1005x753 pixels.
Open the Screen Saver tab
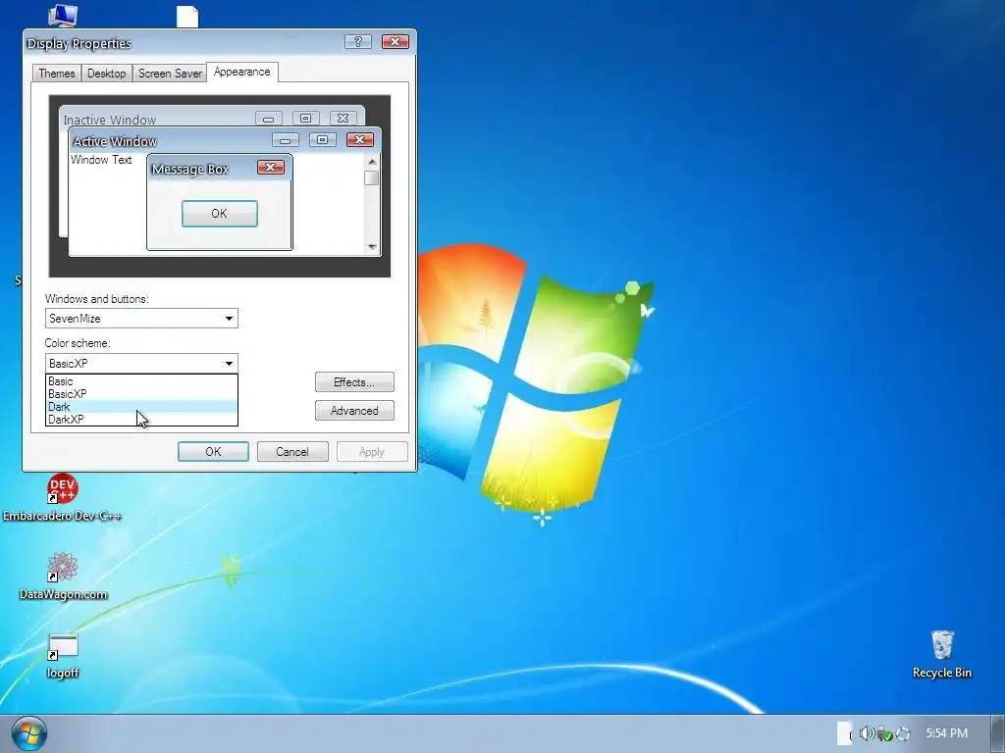170,73
